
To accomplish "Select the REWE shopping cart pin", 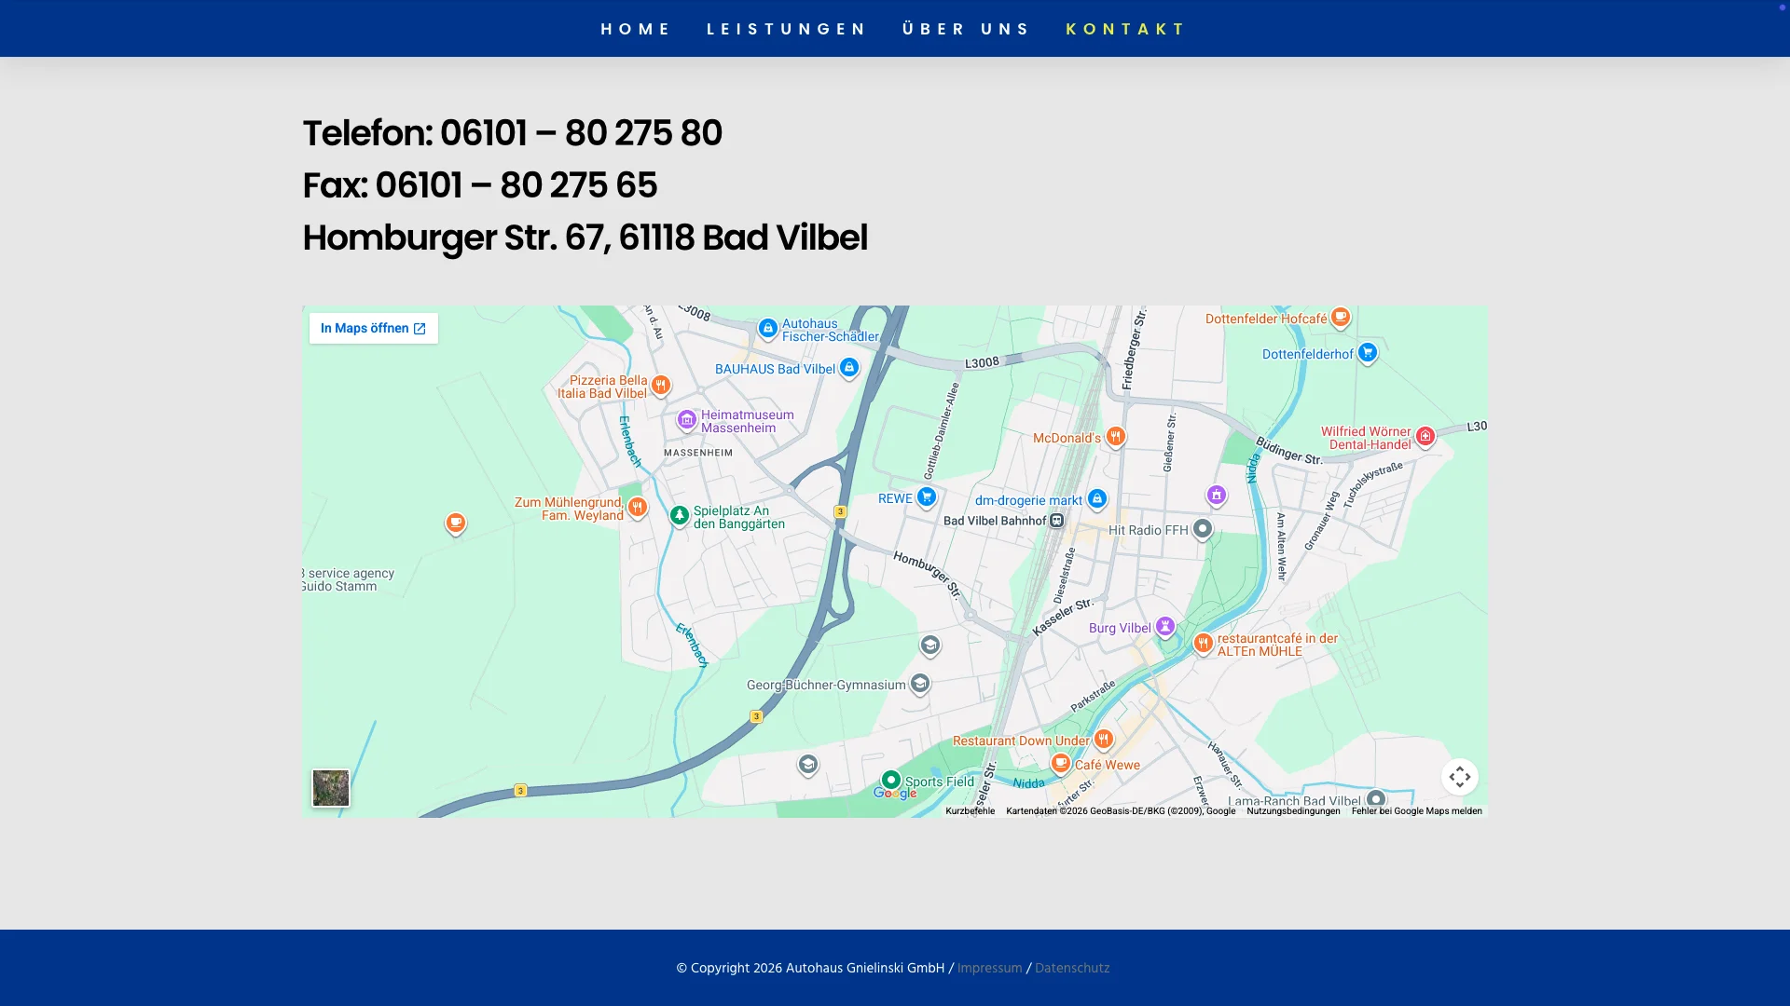I will click(x=926, y=497).
